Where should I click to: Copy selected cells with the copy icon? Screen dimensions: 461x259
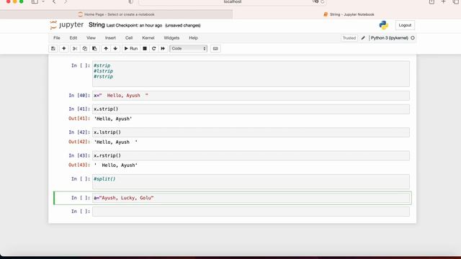point(85,48)
